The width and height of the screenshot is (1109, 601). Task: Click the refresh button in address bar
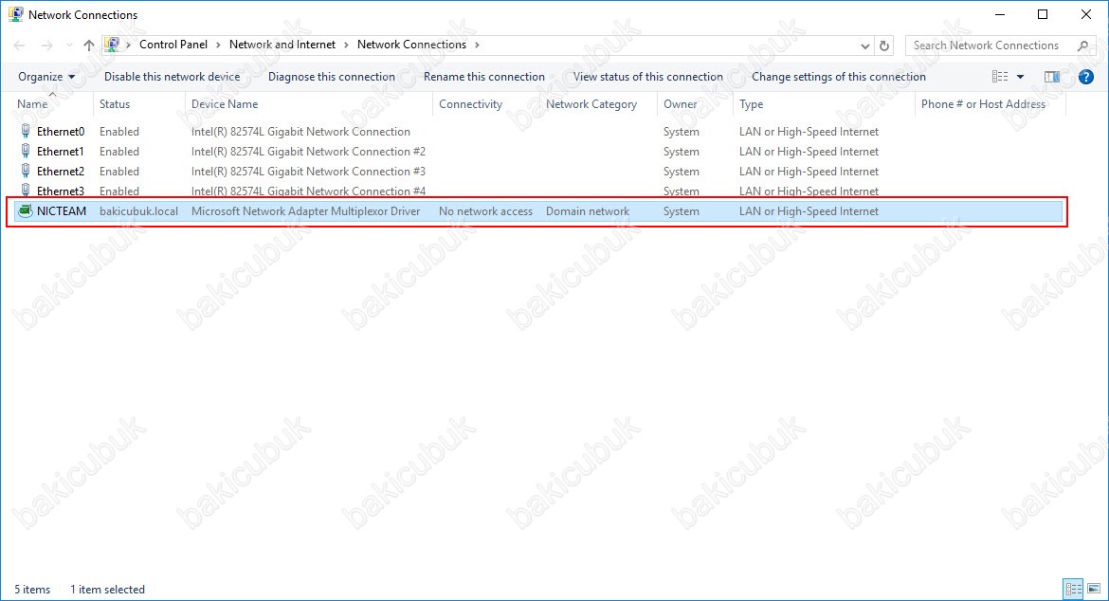tap(884, 45)
